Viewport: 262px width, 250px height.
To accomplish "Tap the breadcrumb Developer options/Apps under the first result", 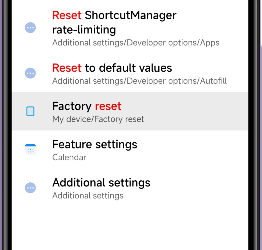I will point(136,43).
